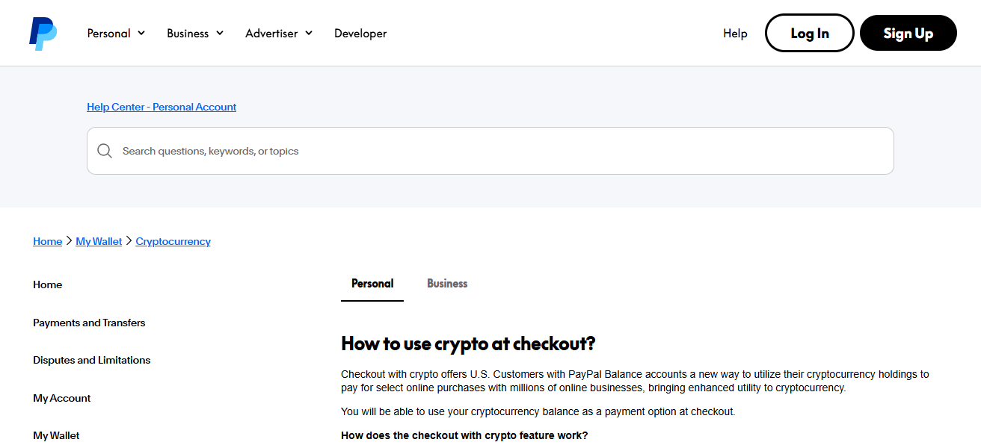Open the Help Center - Personal Account link
Viewport: 981px width, 448px height.
[x=161, y=106]
